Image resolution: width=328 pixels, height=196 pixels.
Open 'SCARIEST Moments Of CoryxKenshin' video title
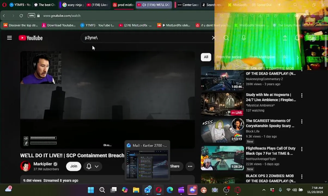(x=270, y=123)
